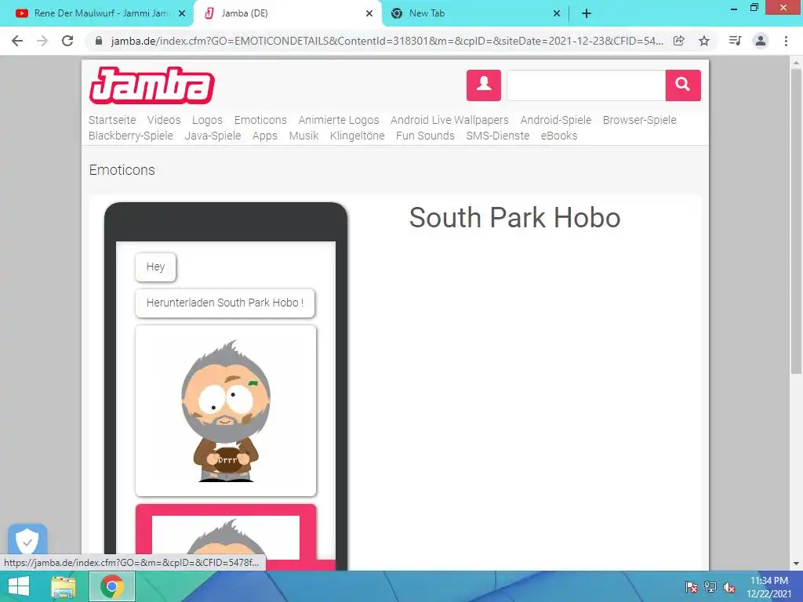Go back with the browser back arrow

[x=17, y=41]
